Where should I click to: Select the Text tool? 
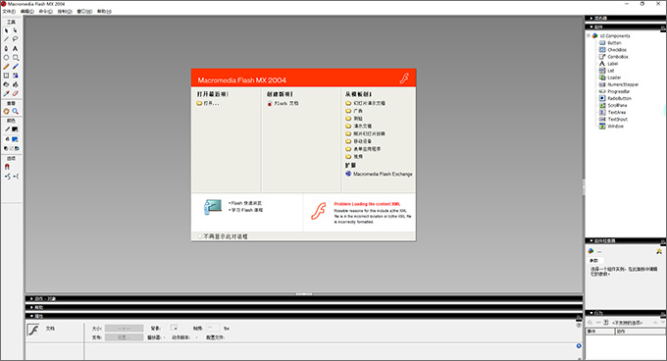tap(16, 48)
